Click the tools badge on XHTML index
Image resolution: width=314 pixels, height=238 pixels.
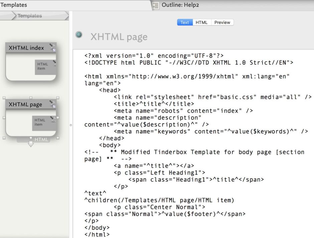tap(52, 47)
